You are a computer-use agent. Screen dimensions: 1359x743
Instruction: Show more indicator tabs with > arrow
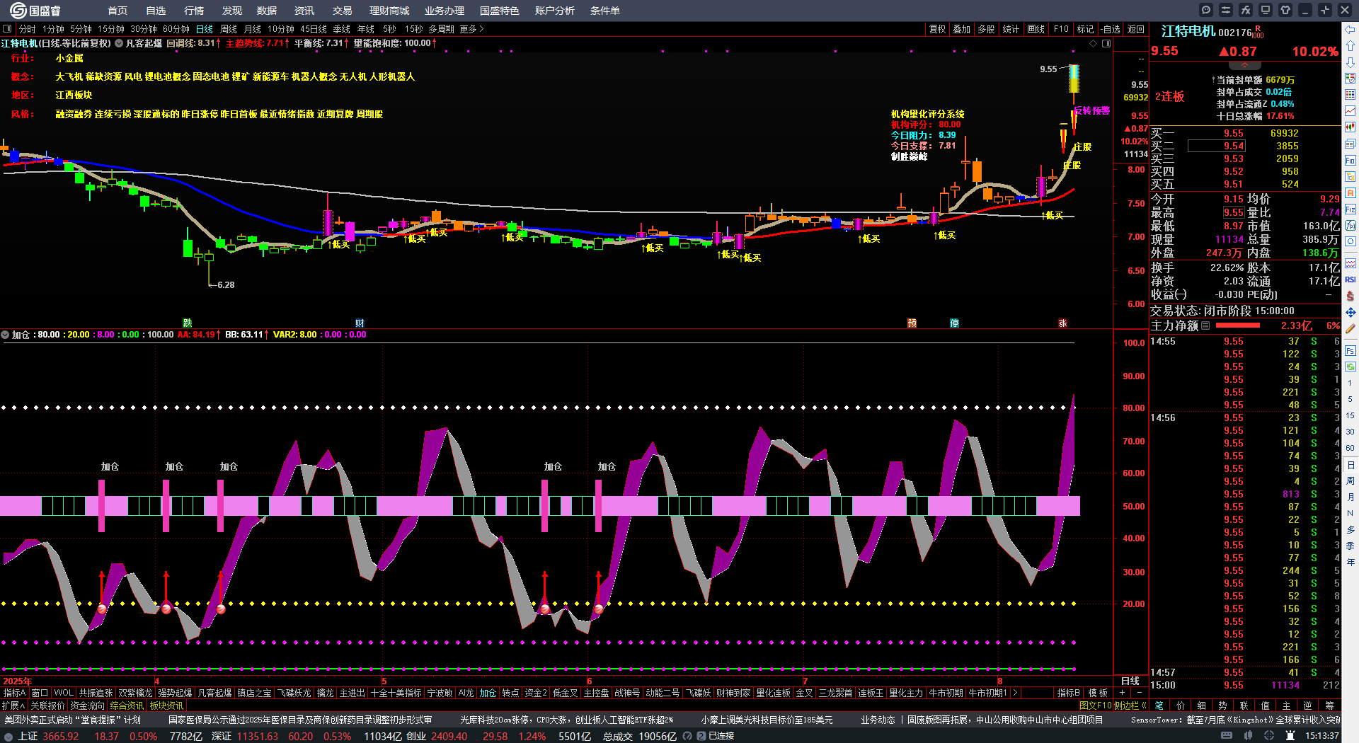1015,693
